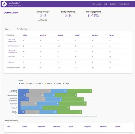Click the 'Reflection History' heading
The image size is (135, 134).
click(x=11, y=120)
